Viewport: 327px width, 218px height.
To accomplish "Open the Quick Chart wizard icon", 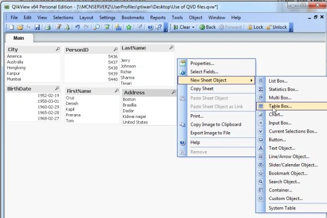I will point(118,27).
